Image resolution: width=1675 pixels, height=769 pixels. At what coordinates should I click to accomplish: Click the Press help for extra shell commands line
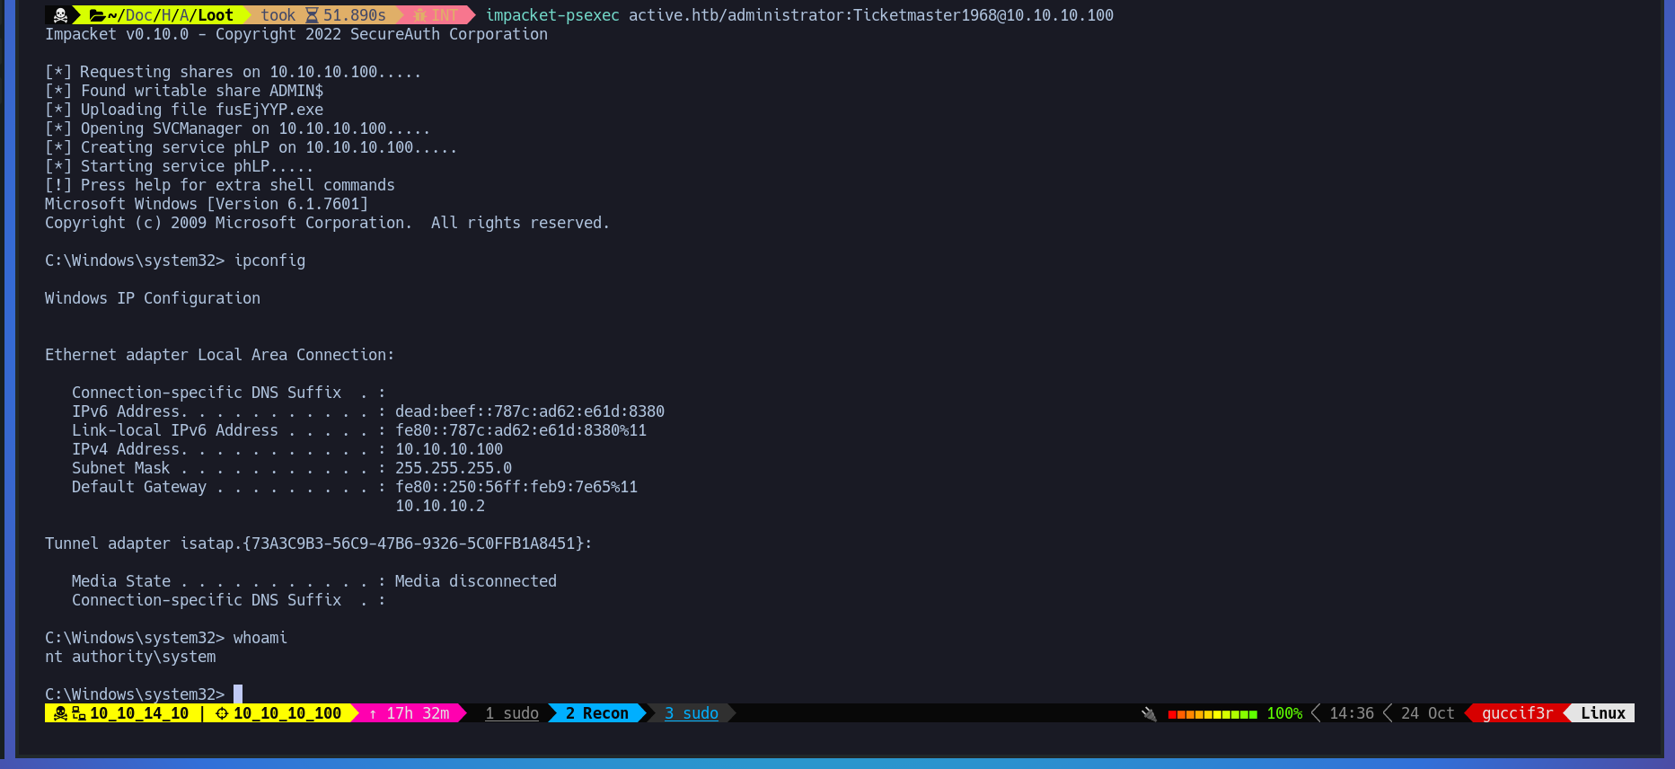[x=220, y=185]
